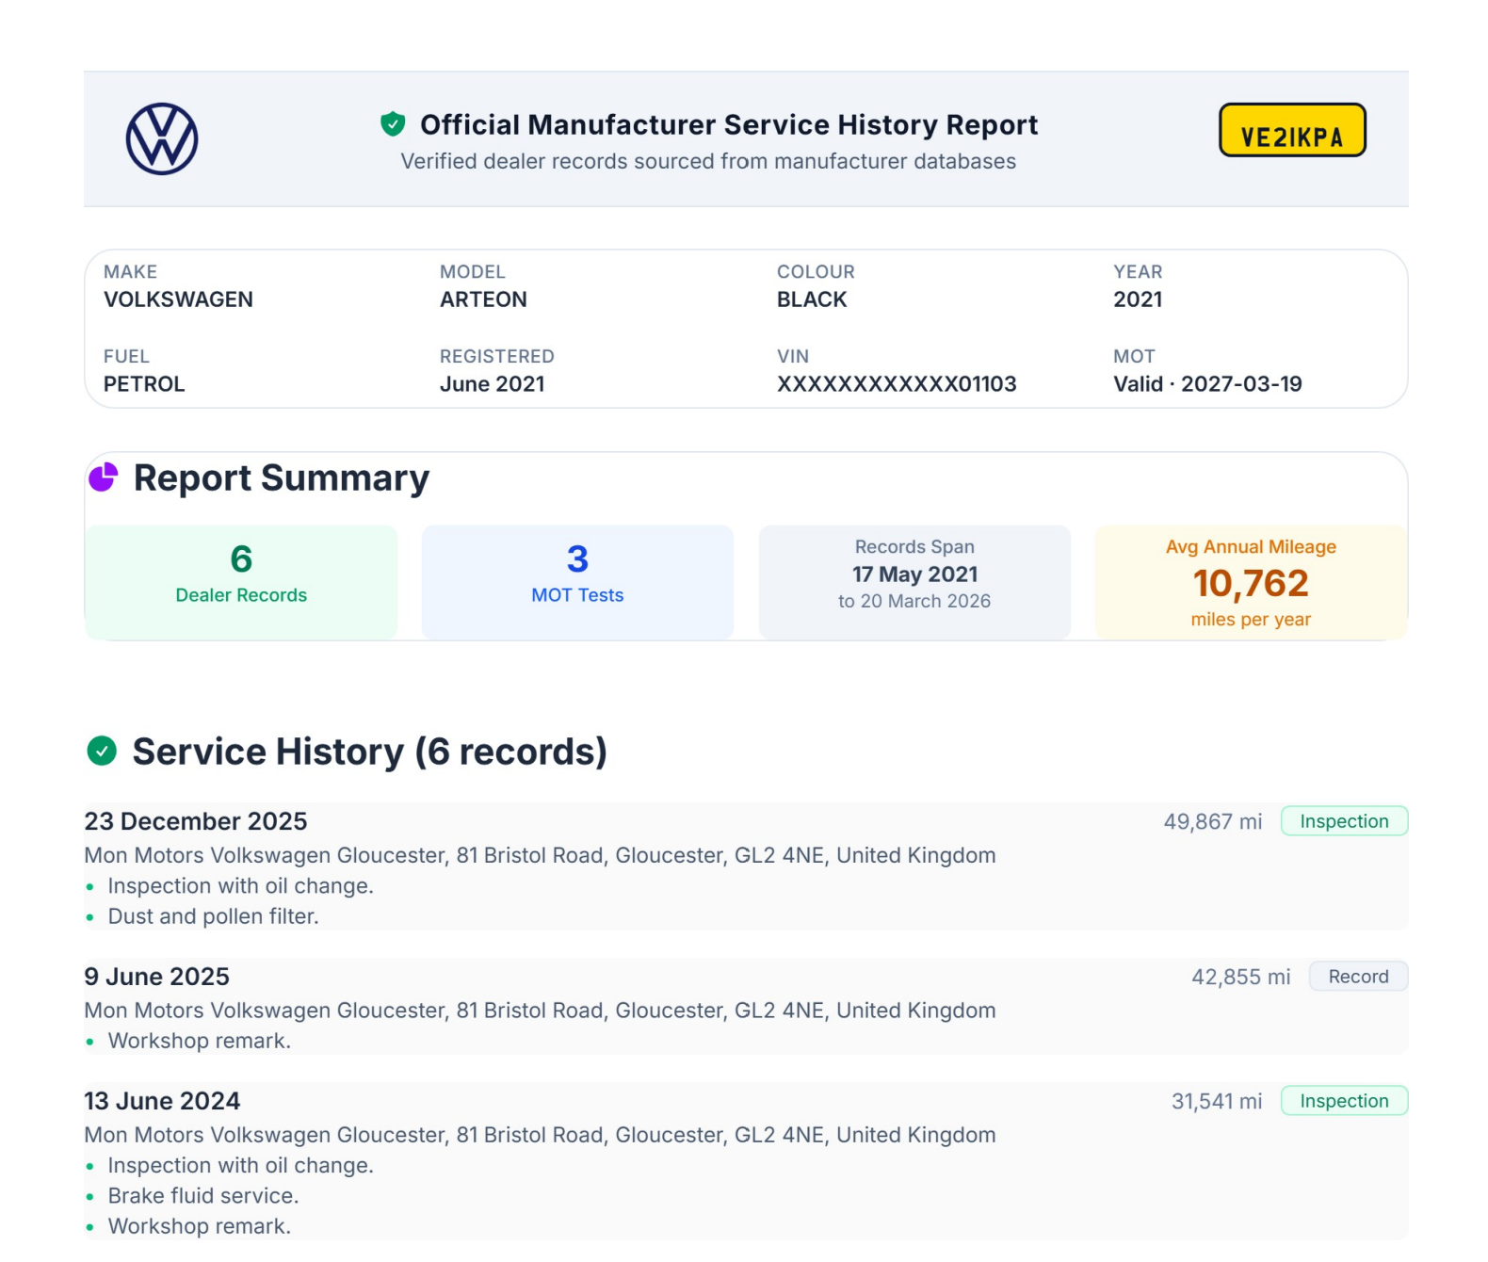Click the yellow VE21KPA number plate
This screenshot has height=1262, width=1488.
1291,131
